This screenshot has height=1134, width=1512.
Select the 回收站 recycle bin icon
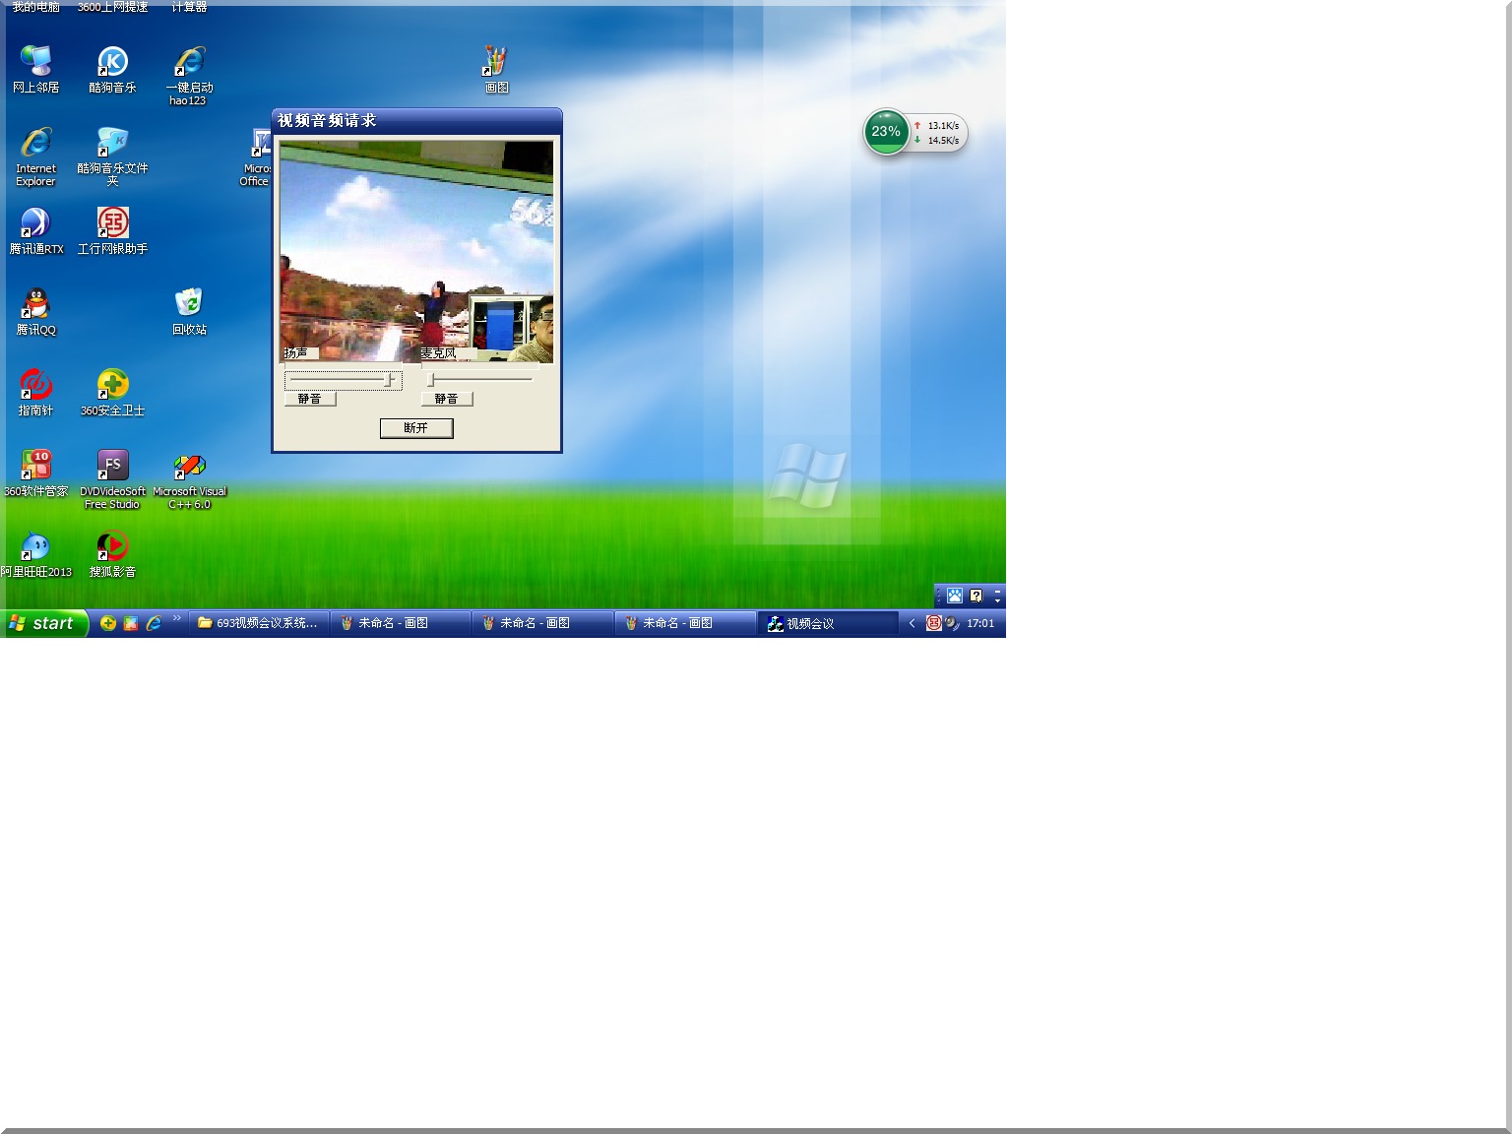point(189,303)
